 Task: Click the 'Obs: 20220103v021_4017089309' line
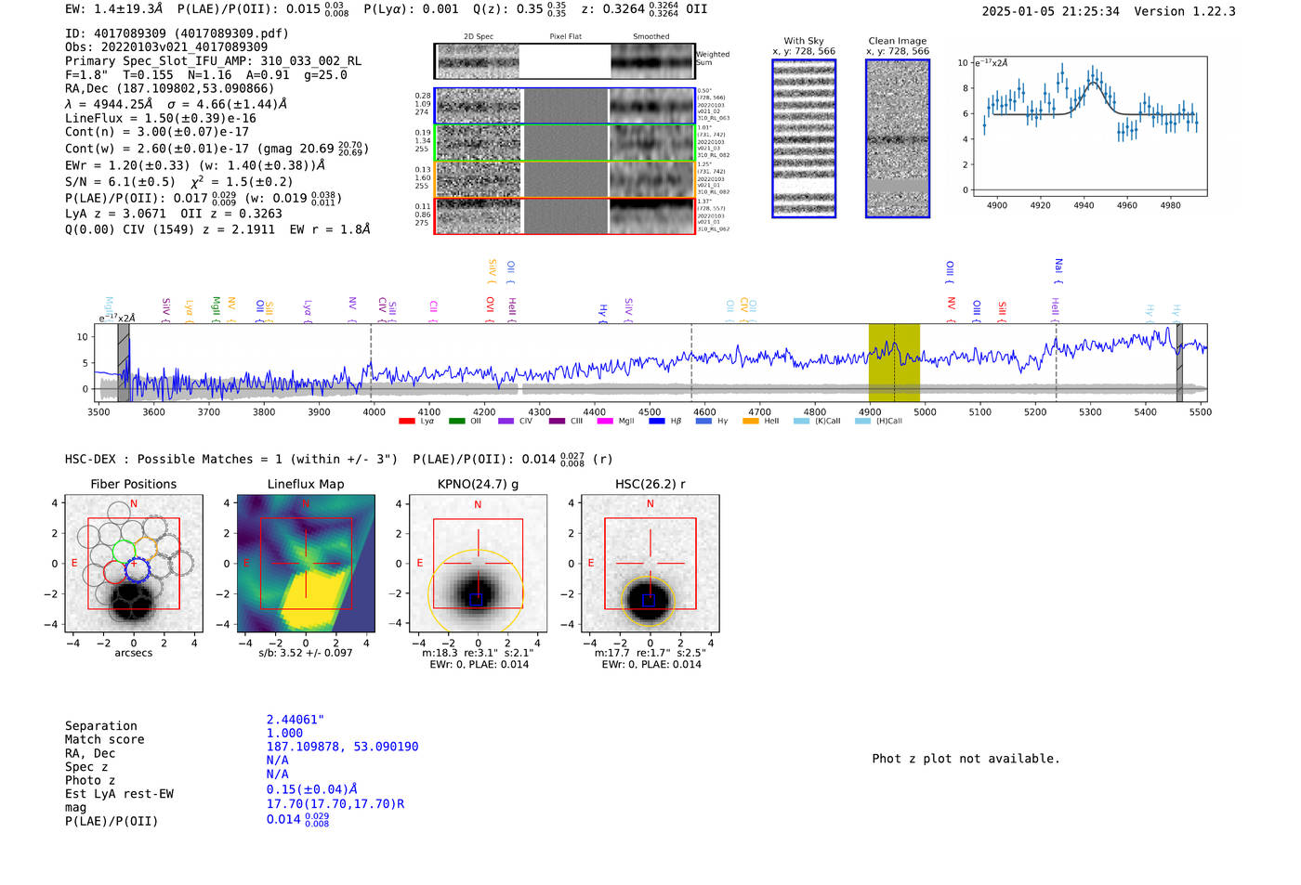[x=166, y=47]
